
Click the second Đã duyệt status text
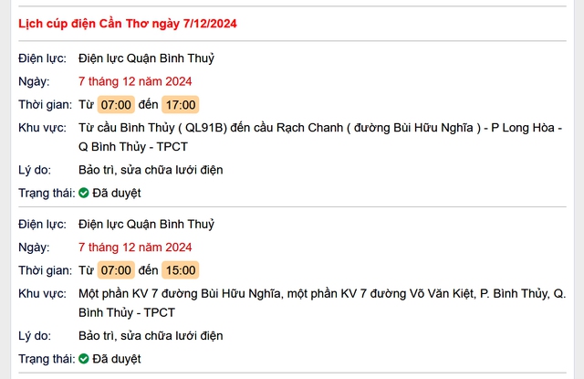point(117,359)
